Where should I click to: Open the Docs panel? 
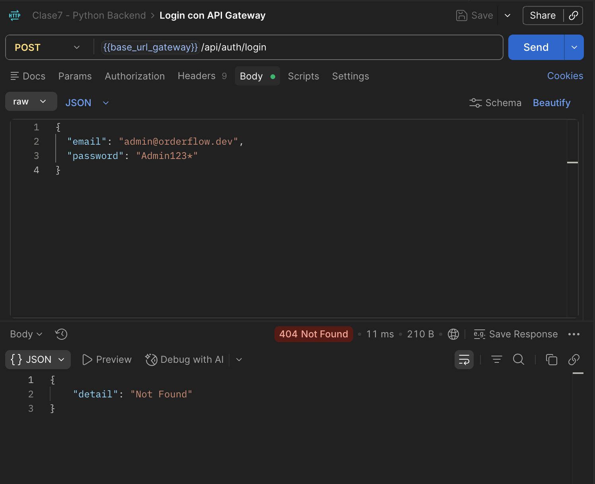tap(28, 76)
